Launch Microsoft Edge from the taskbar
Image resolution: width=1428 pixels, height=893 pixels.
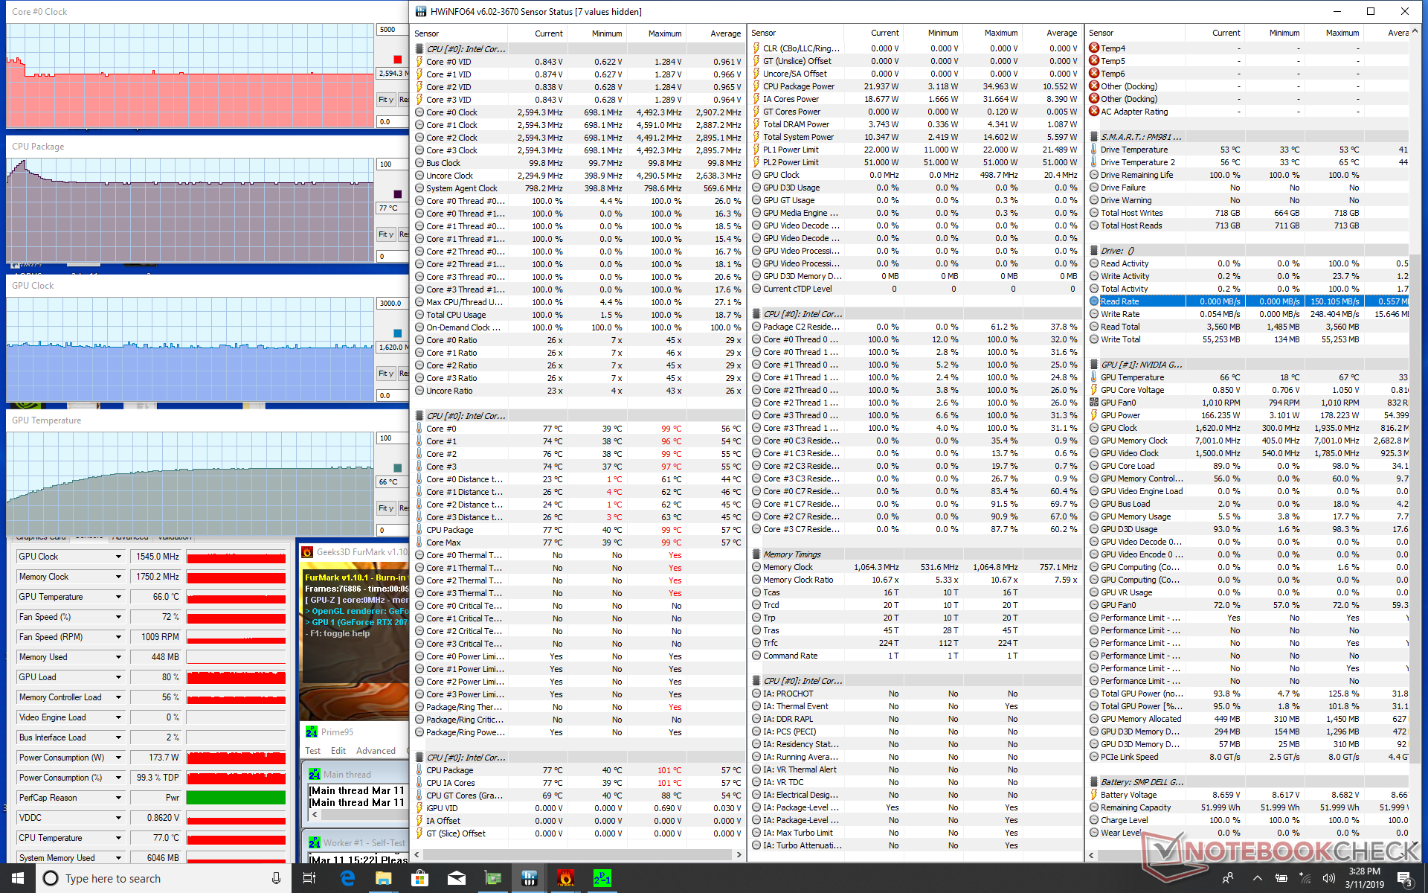[x=347, y=878]
